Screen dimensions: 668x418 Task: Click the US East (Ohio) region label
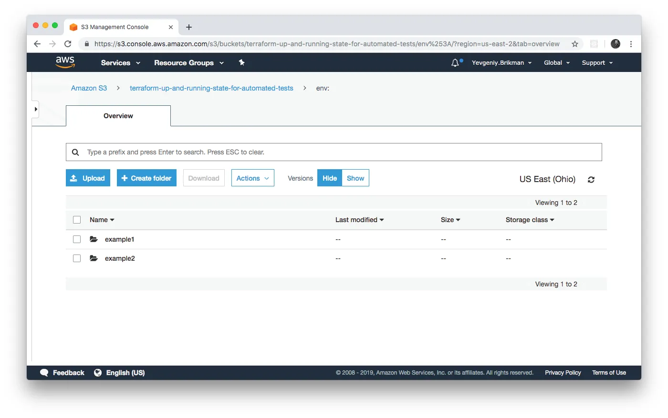[547, 179]
